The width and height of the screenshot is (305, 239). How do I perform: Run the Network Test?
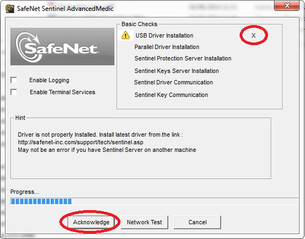click(144, 222)
